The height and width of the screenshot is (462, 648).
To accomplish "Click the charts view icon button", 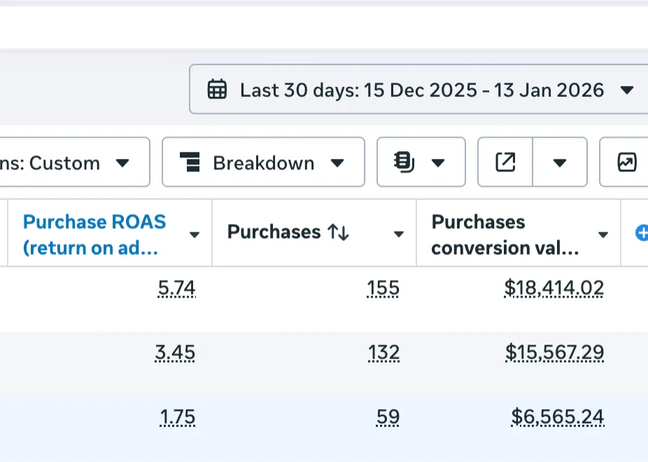I will [626, 162].
